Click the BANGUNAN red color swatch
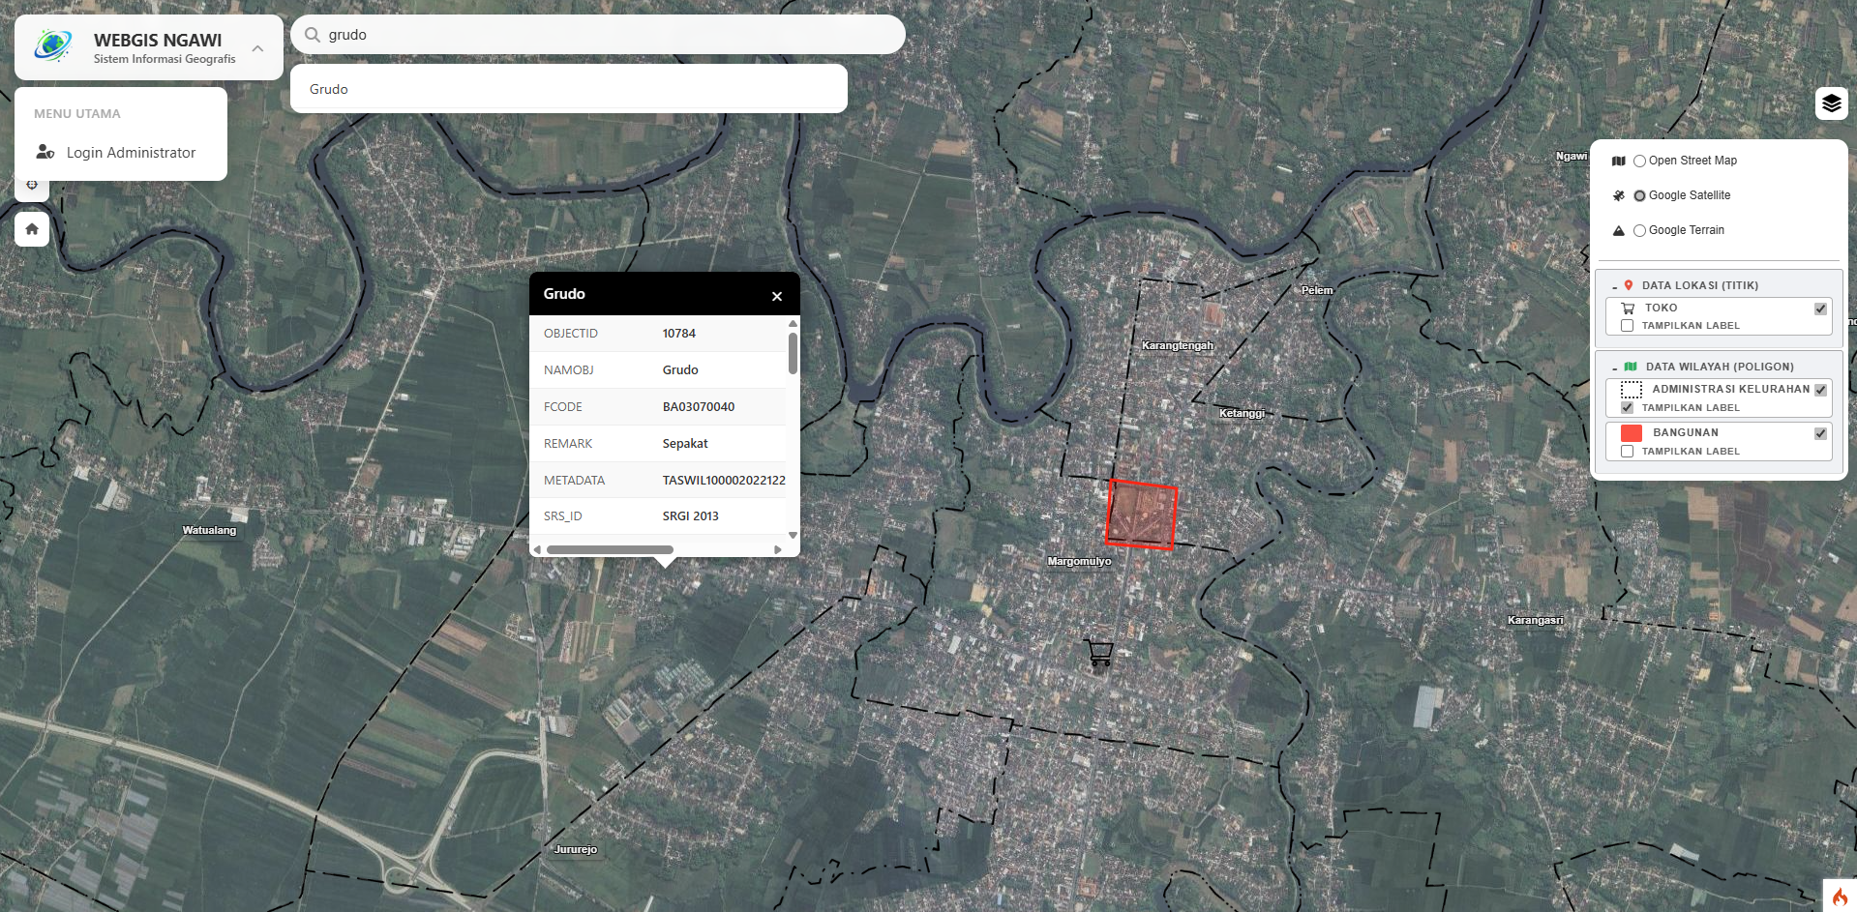1857x912 pixels. pyautogui.click(x=1630, y=432)
